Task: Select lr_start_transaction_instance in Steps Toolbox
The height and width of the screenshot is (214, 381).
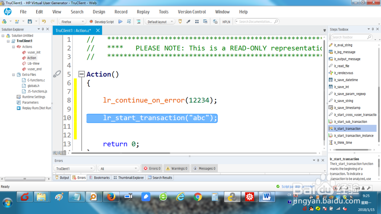Action: (x=354, y=136)
